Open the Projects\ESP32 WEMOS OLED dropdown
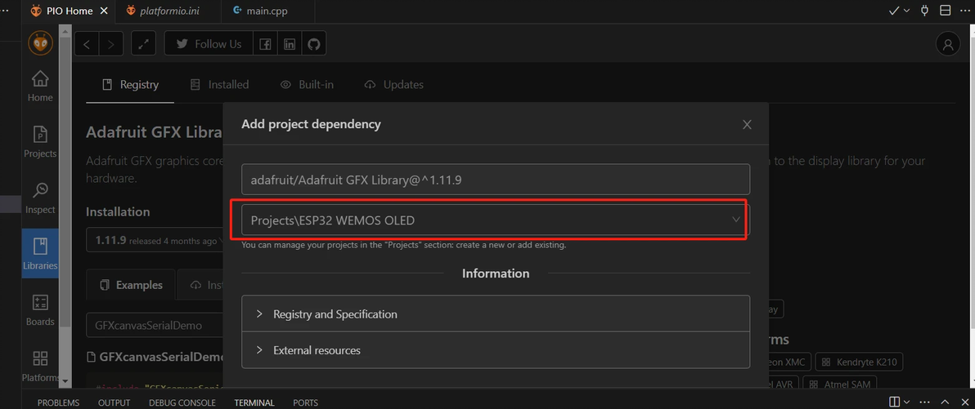This screenshot has height=409, width=975. 496,220
